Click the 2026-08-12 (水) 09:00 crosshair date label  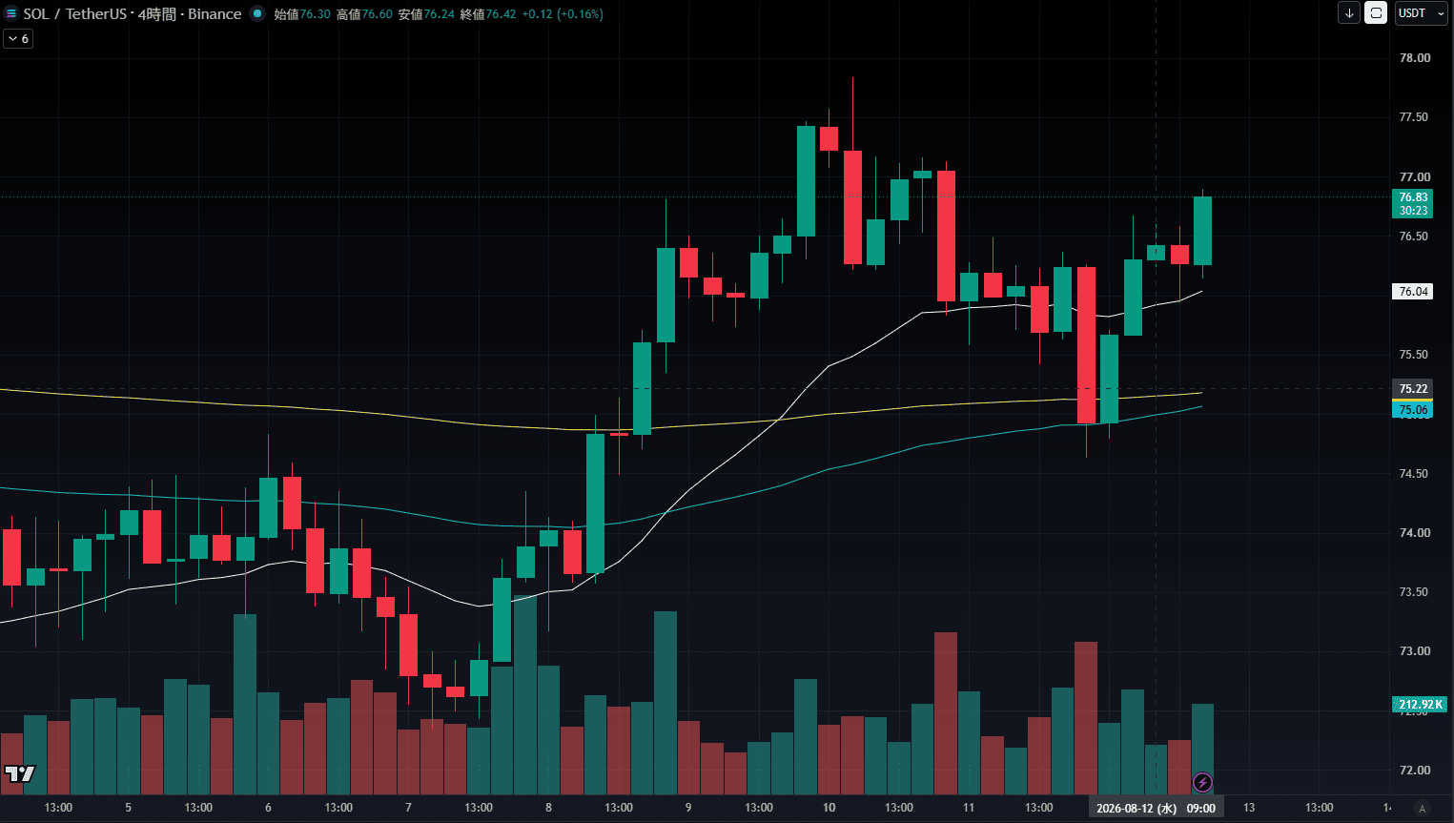tap(1156, 809)
